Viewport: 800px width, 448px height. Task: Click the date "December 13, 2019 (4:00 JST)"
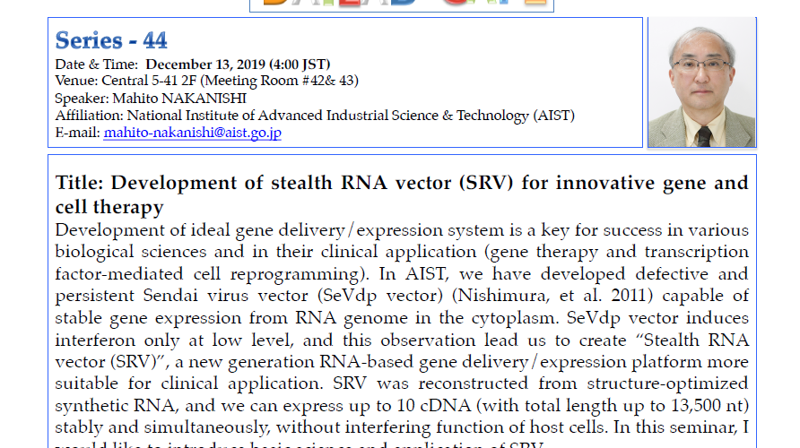238,65
